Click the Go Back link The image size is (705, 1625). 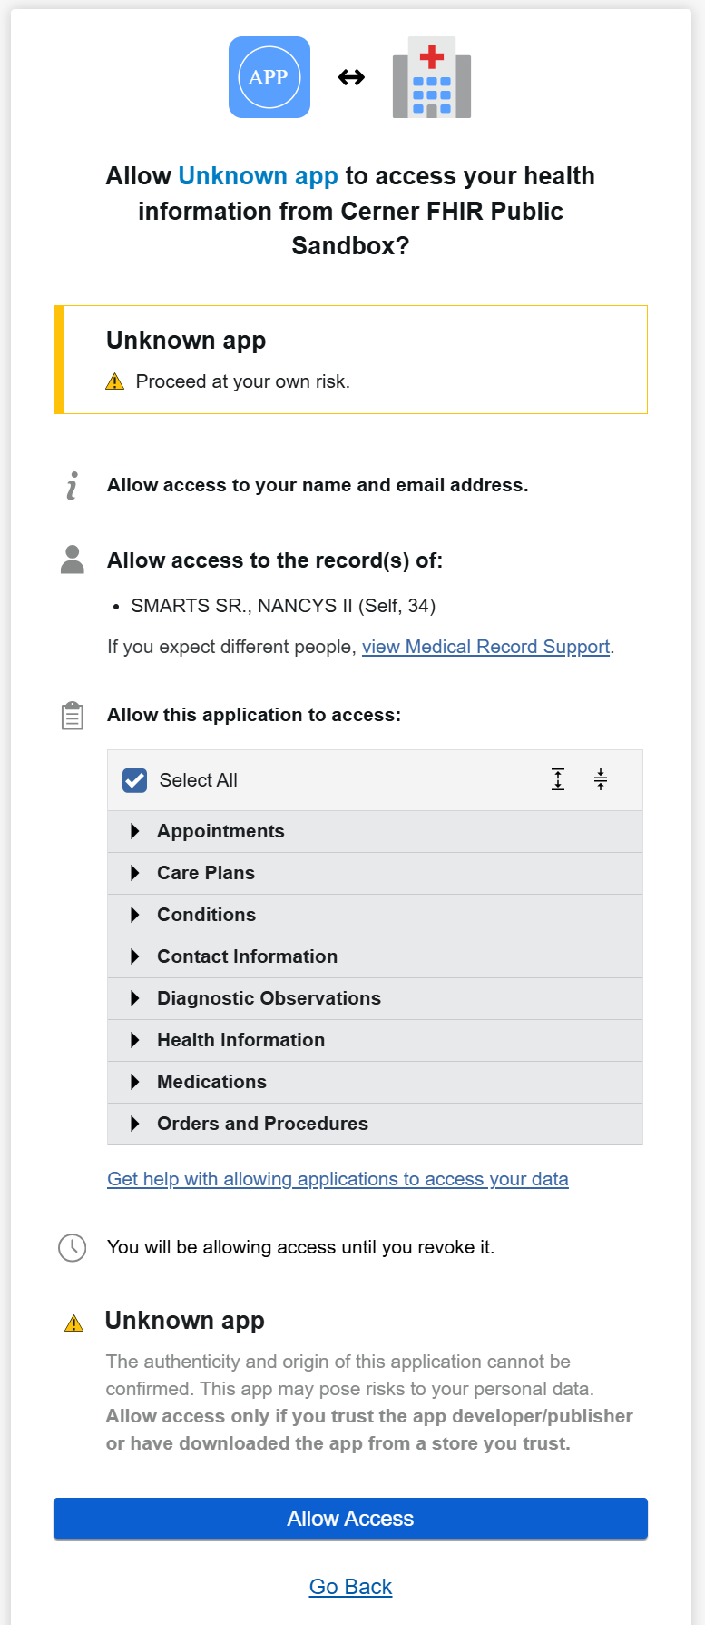pos(350,1587)
